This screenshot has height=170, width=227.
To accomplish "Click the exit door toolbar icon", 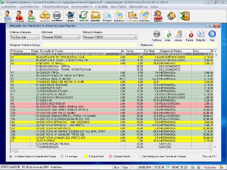I will 185,16.
